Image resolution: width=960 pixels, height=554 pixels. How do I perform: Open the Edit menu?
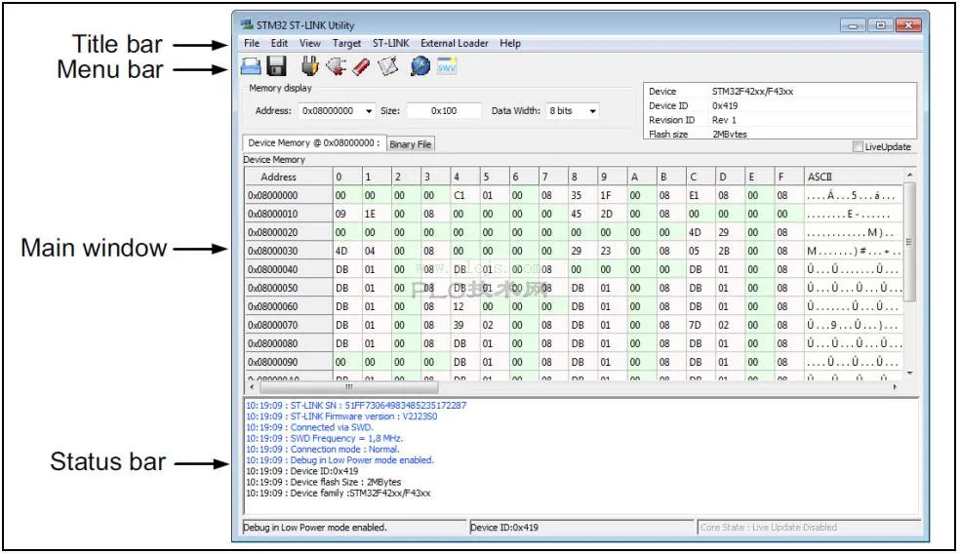279,43
